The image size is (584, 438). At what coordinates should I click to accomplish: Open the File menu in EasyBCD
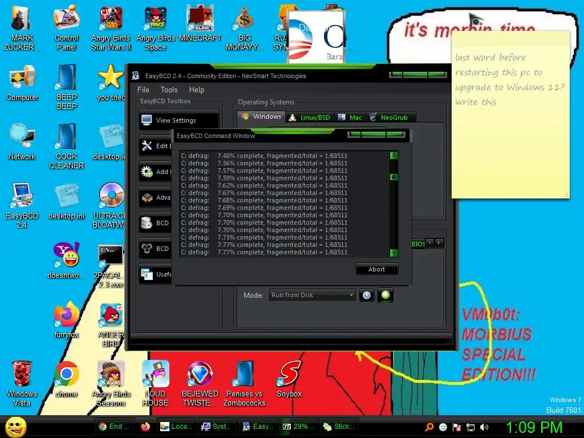pyautogui.click(x=143, y=90)
